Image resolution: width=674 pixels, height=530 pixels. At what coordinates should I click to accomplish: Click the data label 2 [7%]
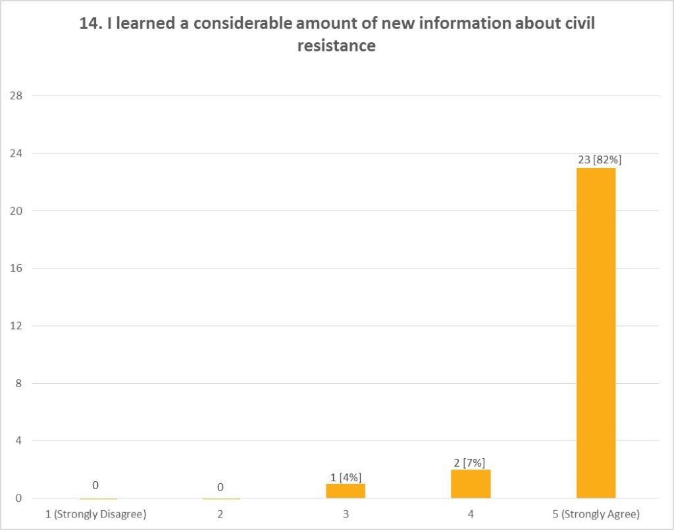(469, 463)
